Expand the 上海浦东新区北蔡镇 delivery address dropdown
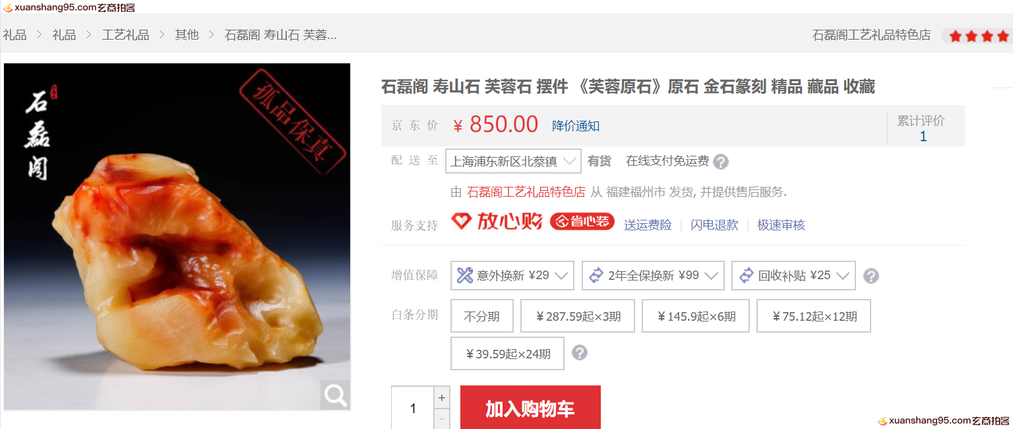Image resolution: width=1013 pixels, height=429 pixels. tap(513, 161)
